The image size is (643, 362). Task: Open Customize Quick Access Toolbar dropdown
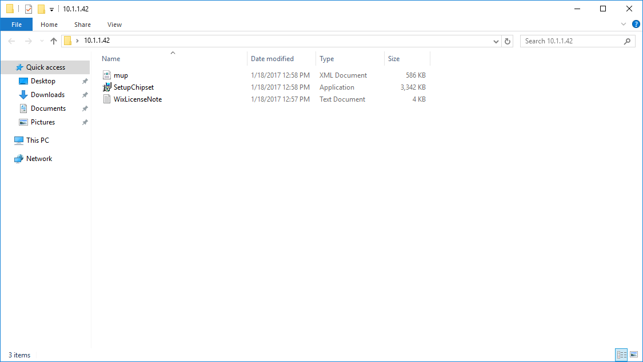click(x=51, y=9)
